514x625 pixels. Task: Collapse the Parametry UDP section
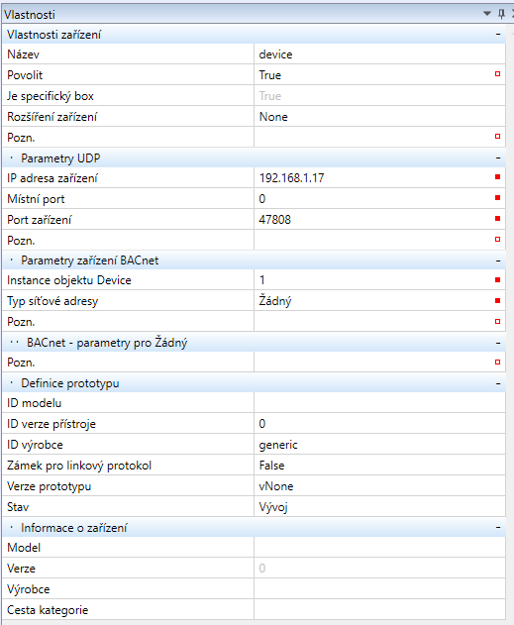[498, 158]
